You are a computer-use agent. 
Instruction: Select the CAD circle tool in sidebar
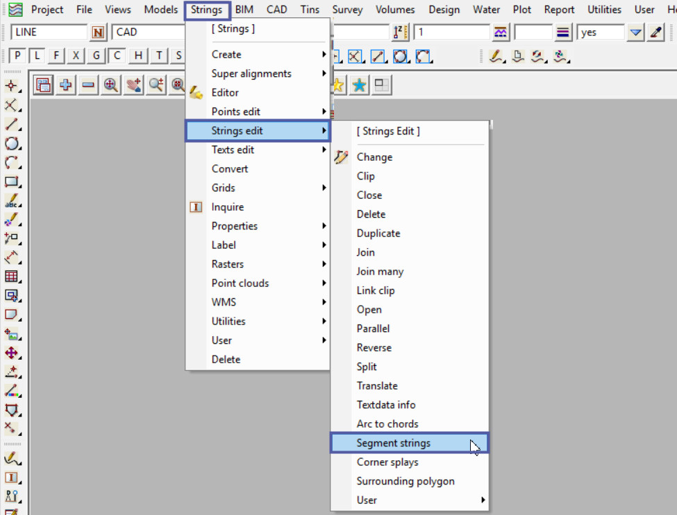pyautogui.click(x=12, y=143)
